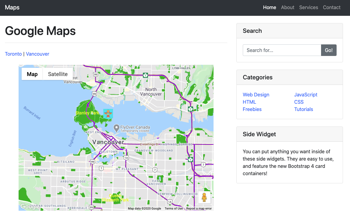
Task: Click the Toronto city link
Action: 13,54
